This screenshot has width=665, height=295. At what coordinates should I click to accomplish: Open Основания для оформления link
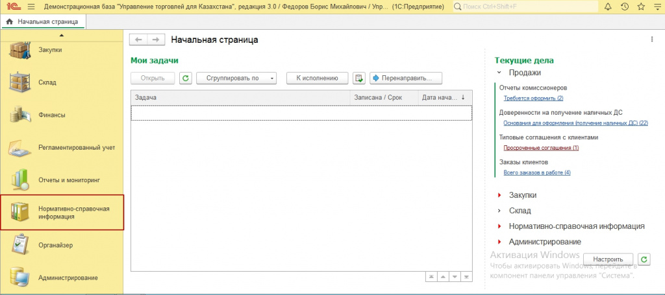(576, 123)
